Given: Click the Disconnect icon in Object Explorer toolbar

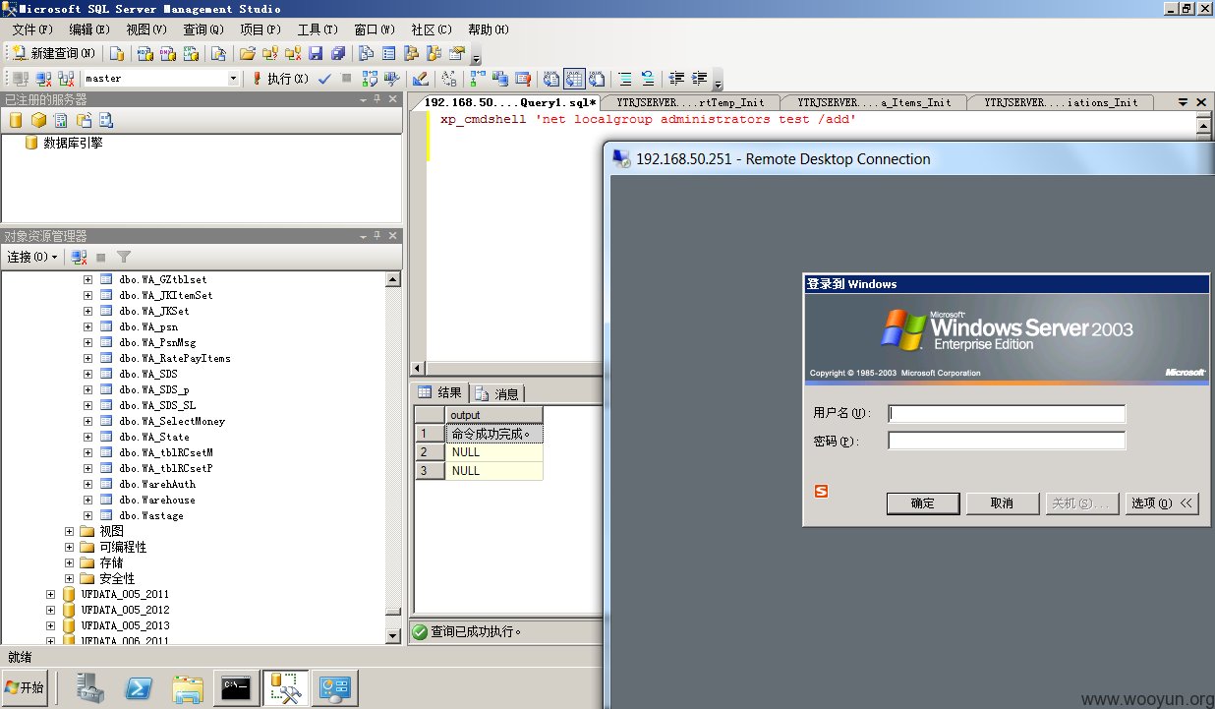Looking at the screenshot, I should [79, 257].
